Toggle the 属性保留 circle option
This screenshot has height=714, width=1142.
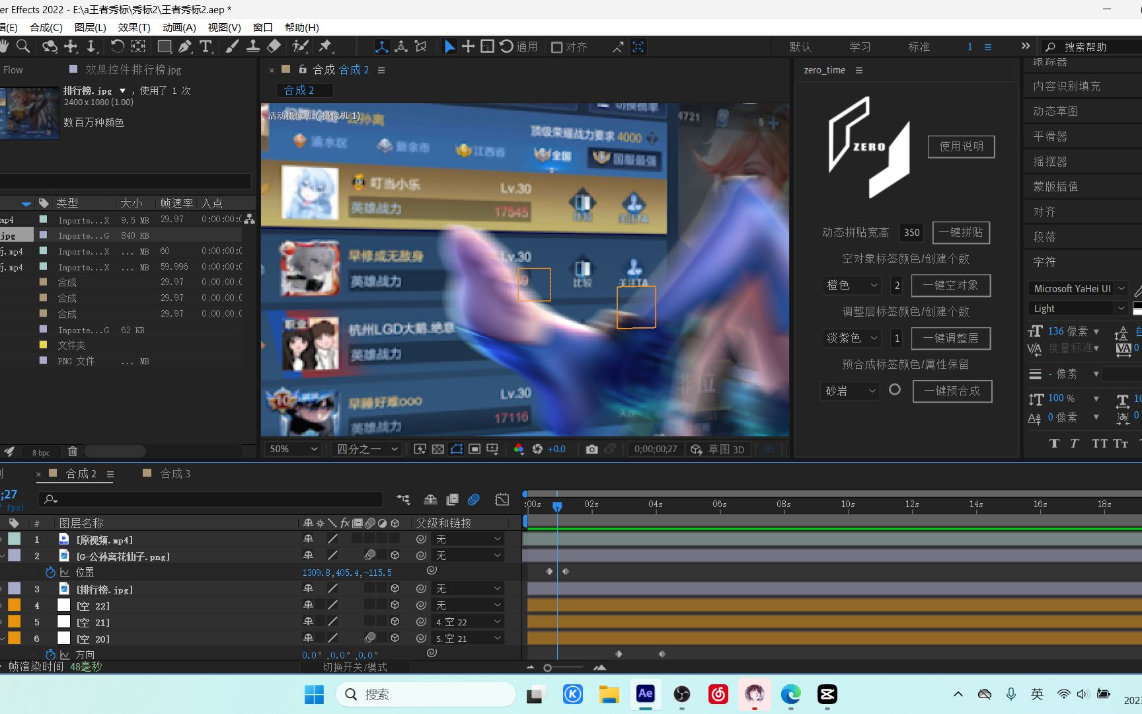click(895, 390)
